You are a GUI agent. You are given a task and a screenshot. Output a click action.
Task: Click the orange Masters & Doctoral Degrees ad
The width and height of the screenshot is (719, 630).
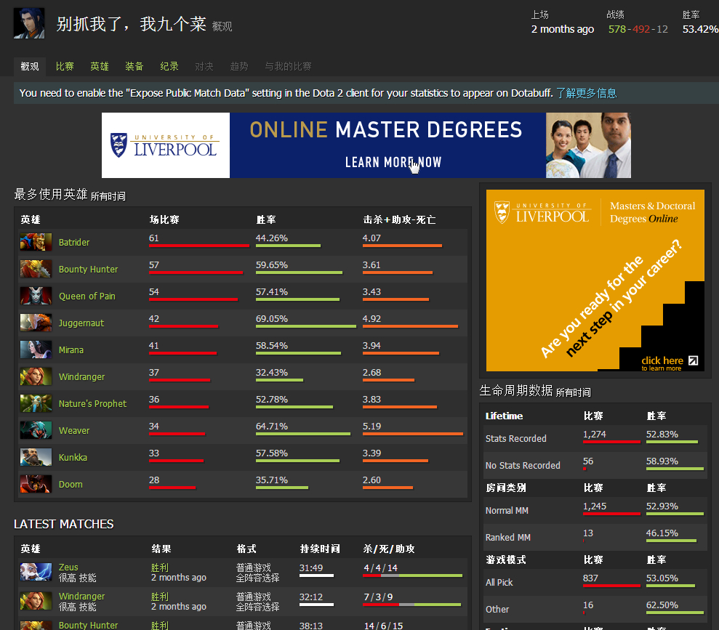click(595, 280)
